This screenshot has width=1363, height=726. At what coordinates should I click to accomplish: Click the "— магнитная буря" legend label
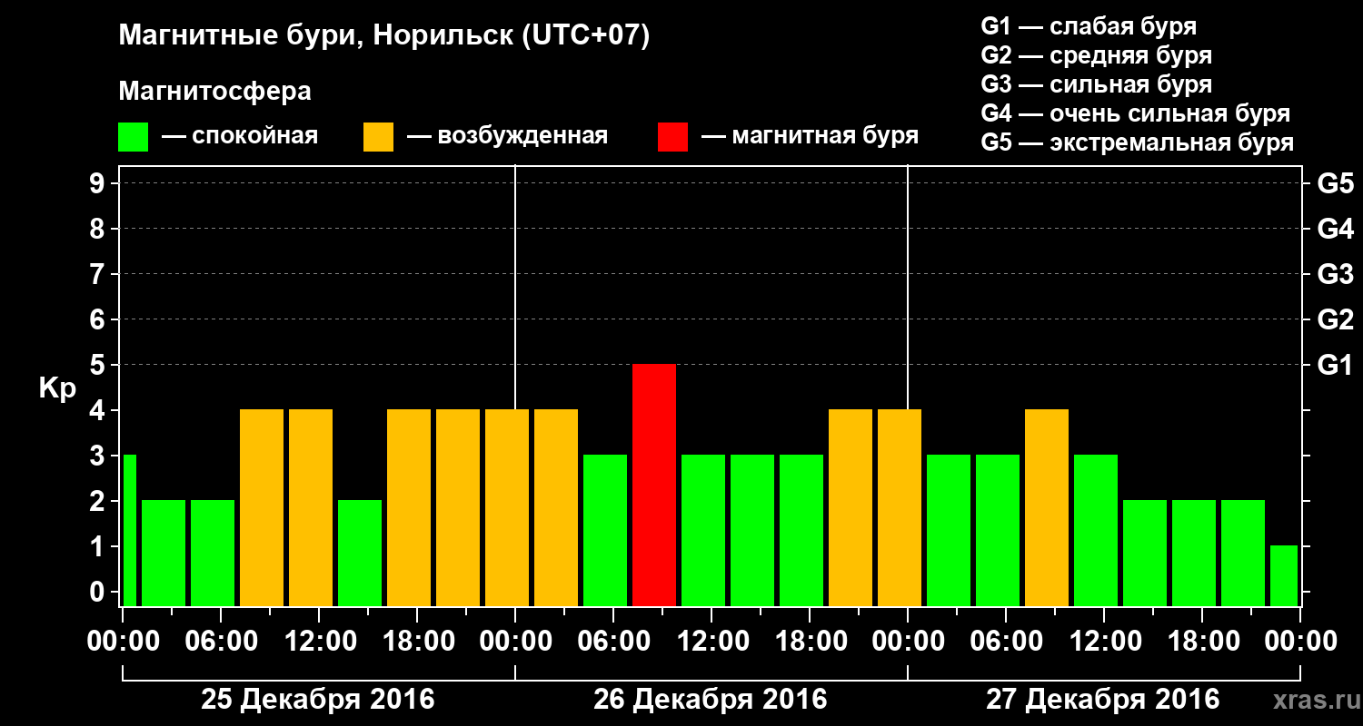pos(811,137)
